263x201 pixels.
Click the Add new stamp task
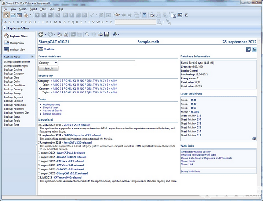tap(52, 104)
